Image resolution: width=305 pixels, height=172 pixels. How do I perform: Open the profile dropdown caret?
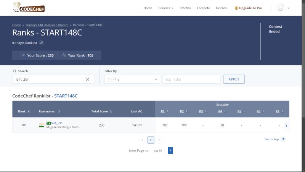point(289,8)
